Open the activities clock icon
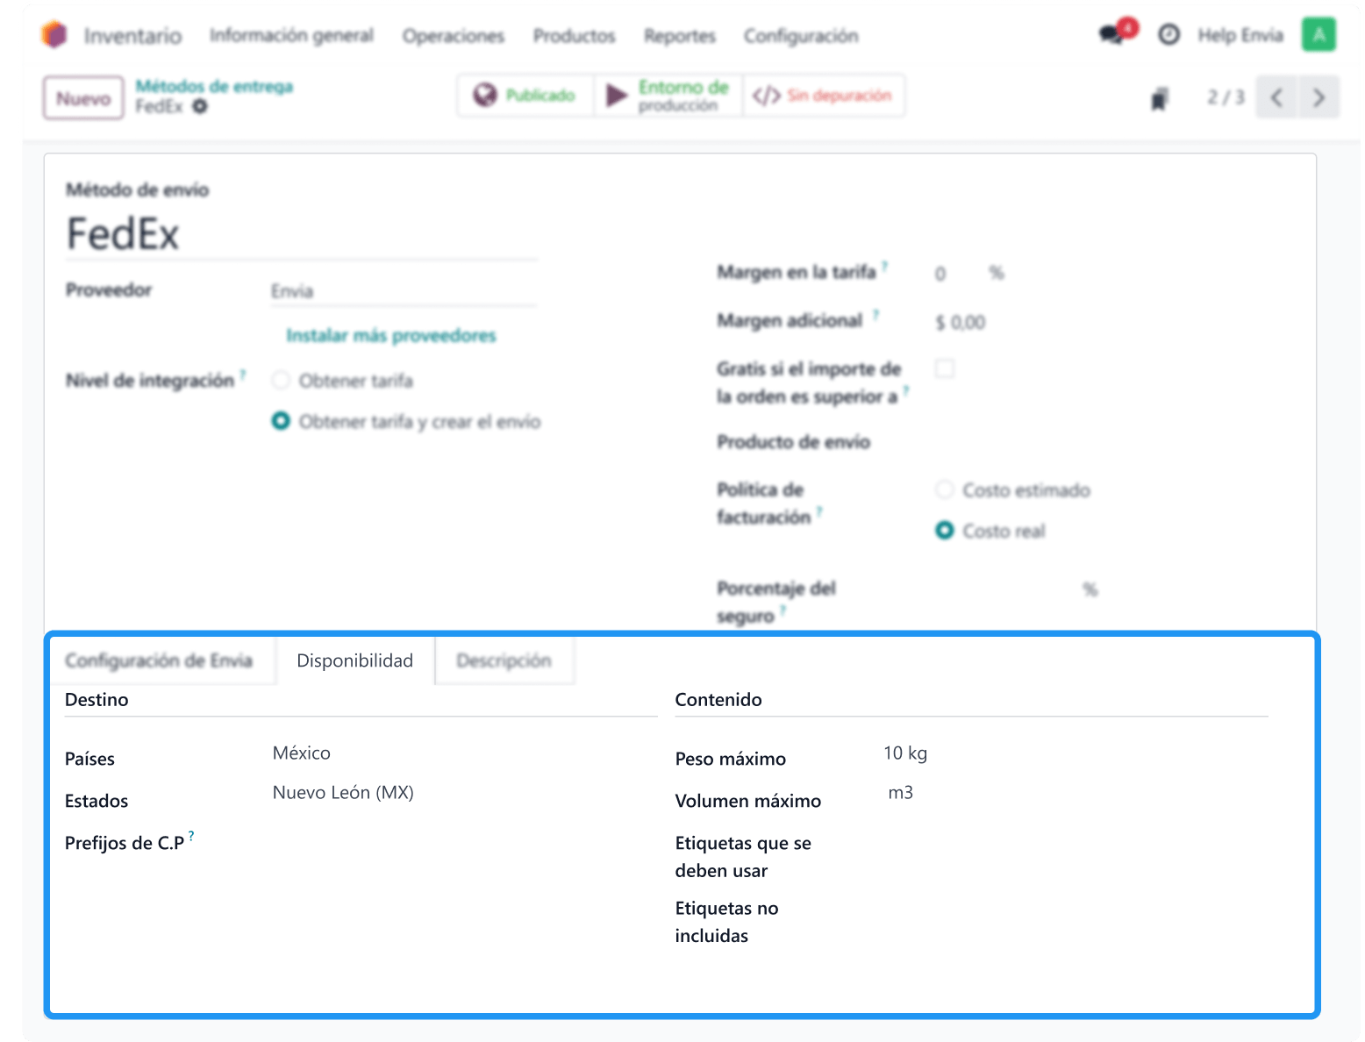1365x1042 pixels. pyautogui.click(x=1168, y=35)
